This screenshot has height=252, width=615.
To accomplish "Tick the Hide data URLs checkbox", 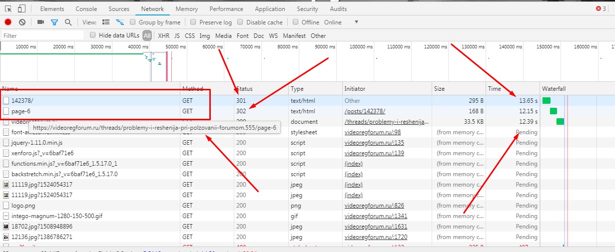I will pos(93,35).
